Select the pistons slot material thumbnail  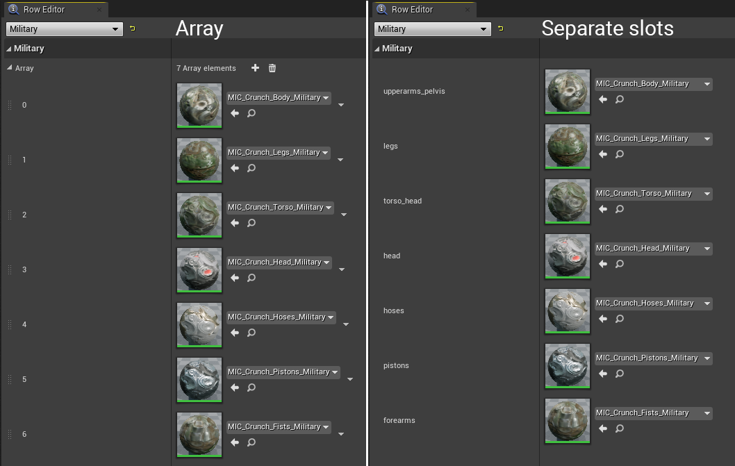[x=567, y=366]
